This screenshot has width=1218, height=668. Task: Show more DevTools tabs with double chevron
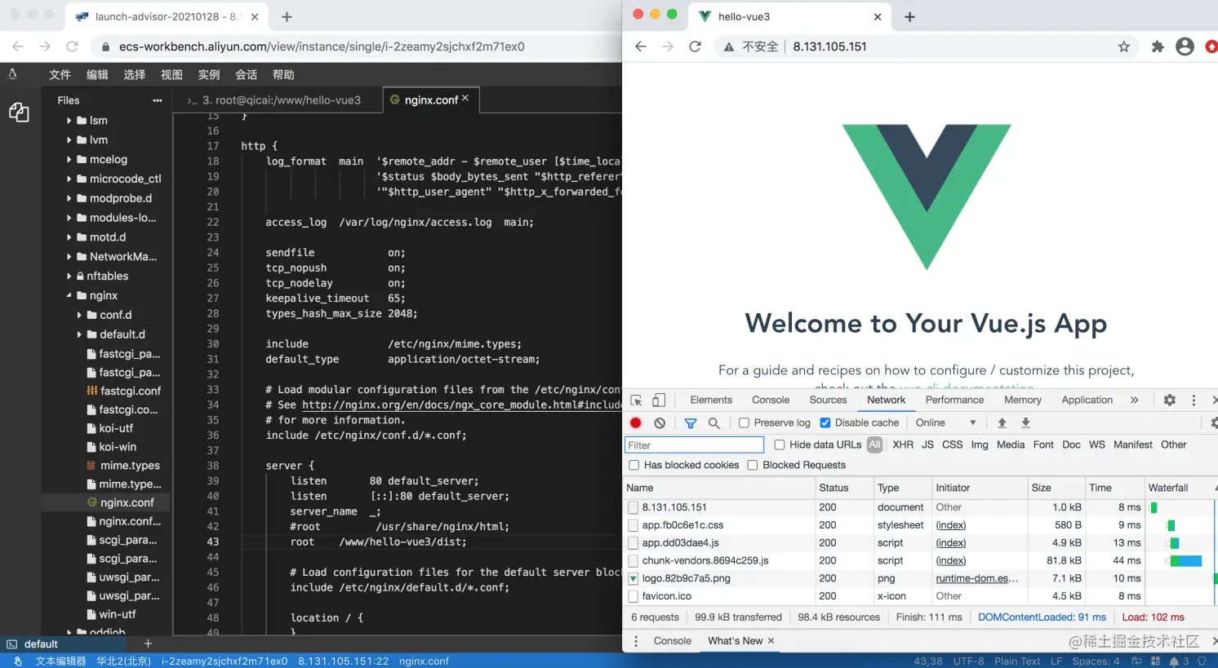click(1134, 400)
